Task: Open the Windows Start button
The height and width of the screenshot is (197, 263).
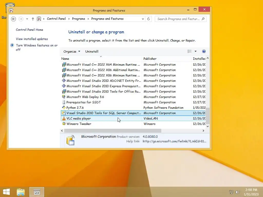Action: (6, 192)
